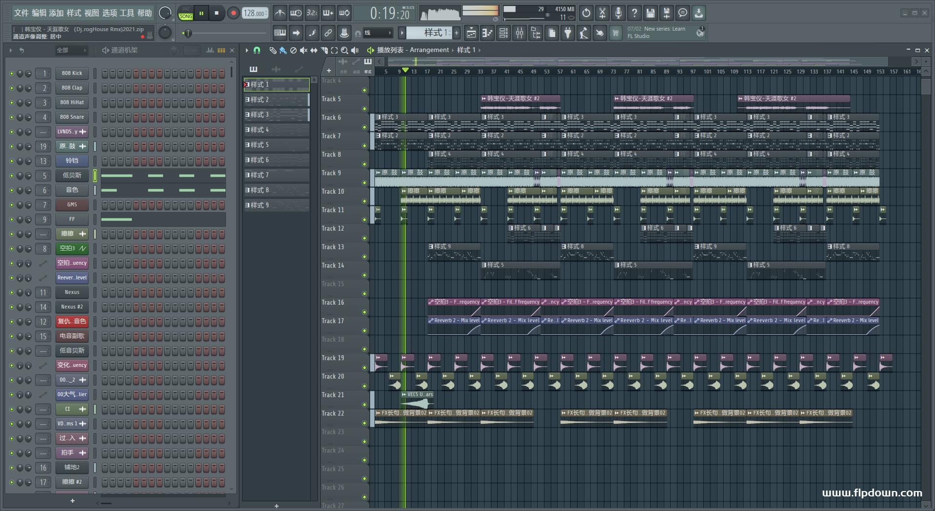The image size is (935, 511).
Task: Mute the 808 Snare channel LED
Action: tap(12, 117)
